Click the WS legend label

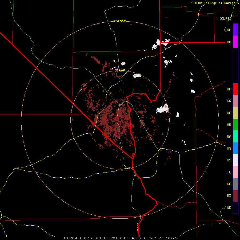(229, 149)
